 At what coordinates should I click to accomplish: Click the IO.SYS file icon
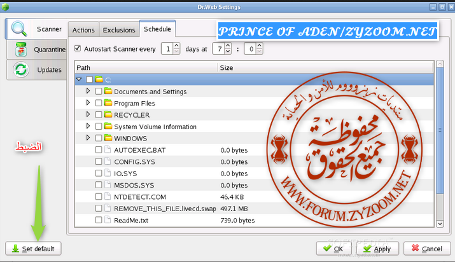tap(108, 173)
